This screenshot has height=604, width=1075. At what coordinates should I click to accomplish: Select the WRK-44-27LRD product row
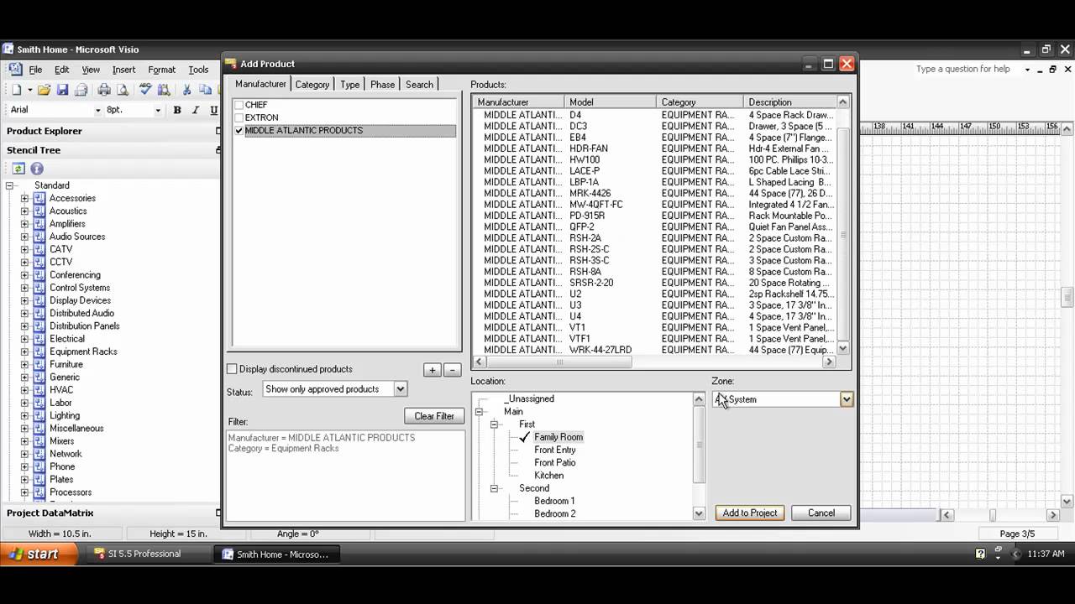(653, 350)
